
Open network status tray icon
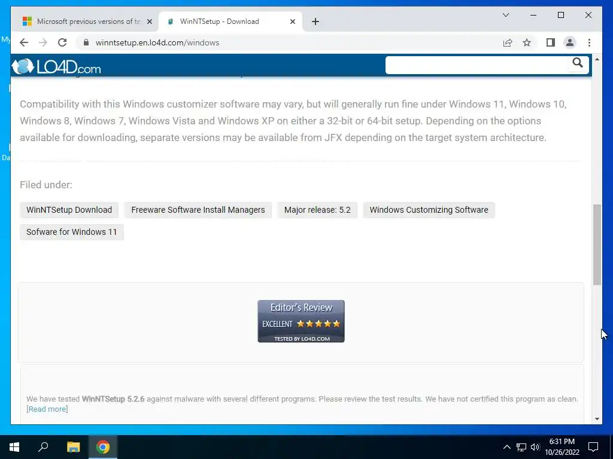tap(521, 447)
